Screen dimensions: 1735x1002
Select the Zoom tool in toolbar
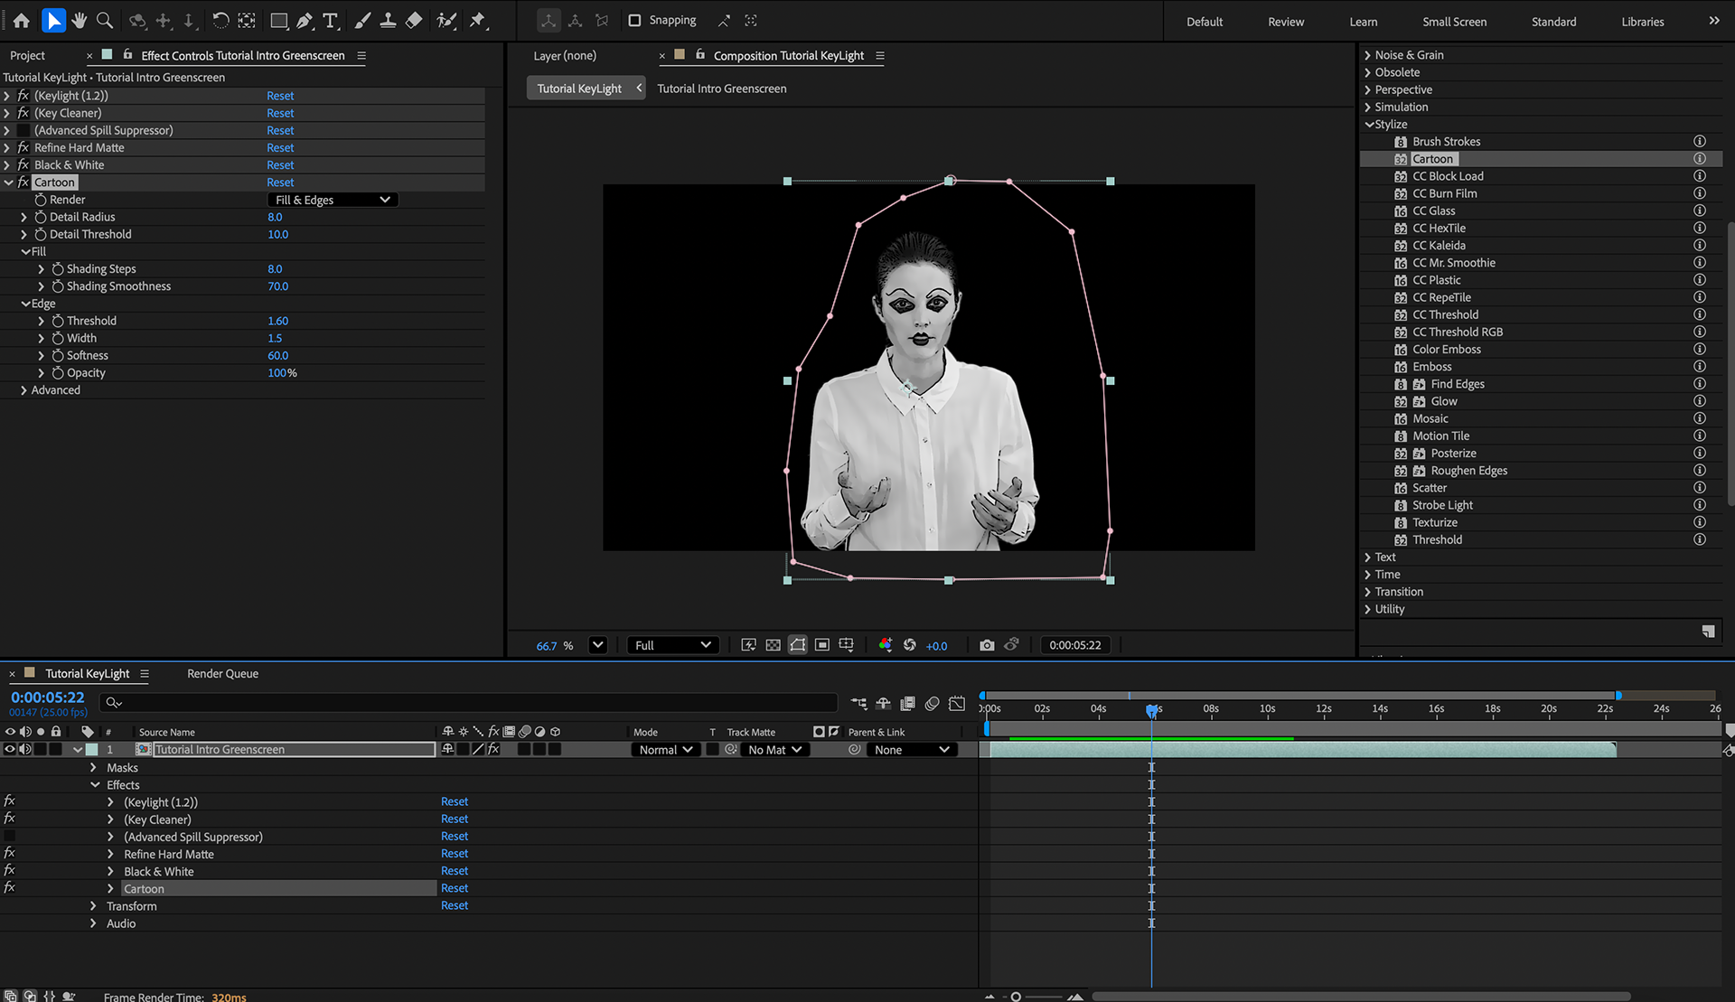[105, 20]
